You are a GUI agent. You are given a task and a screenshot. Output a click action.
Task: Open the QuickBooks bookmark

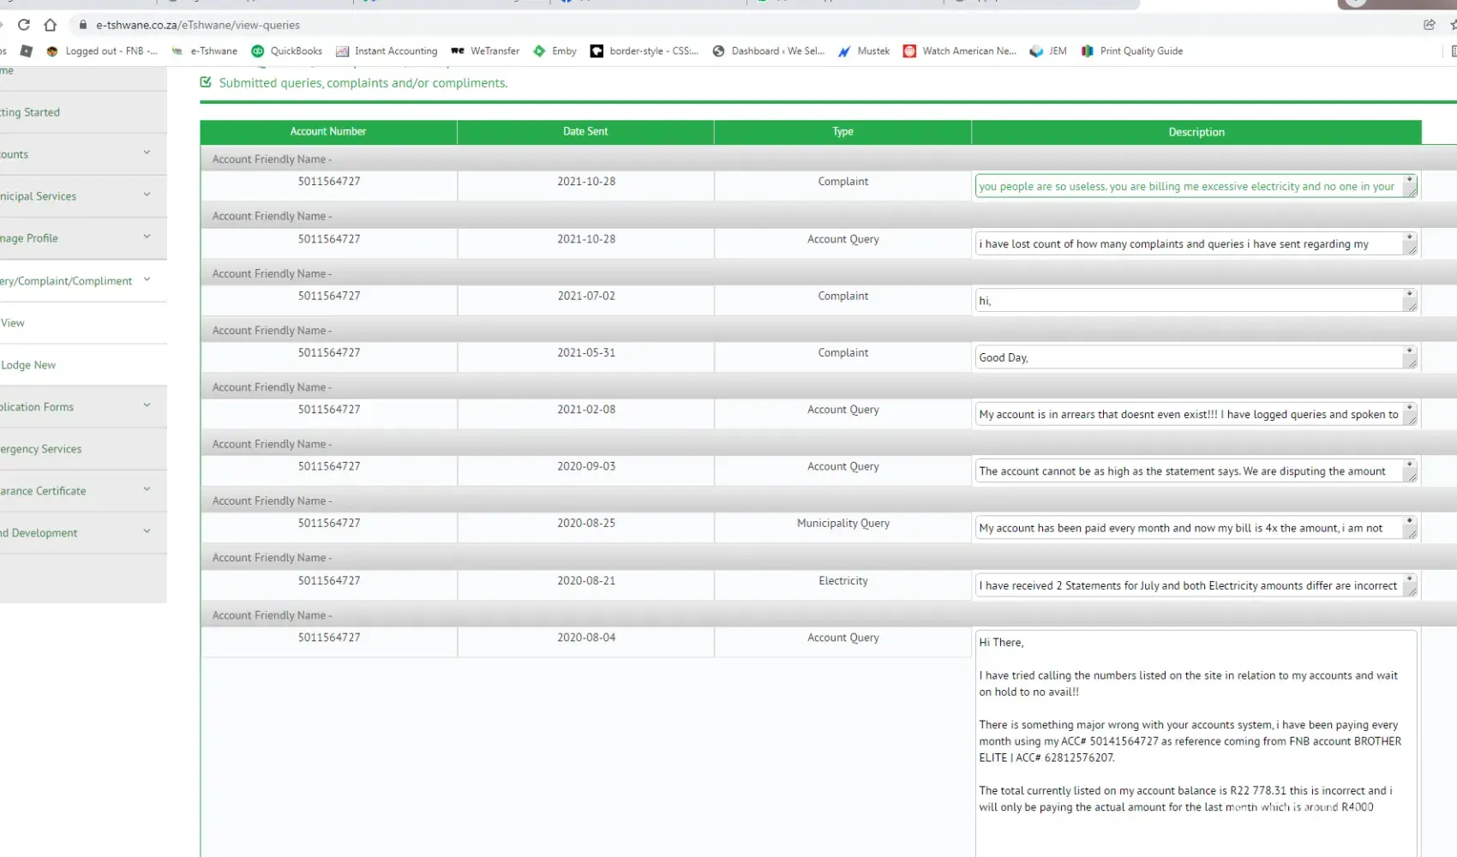(286, 51)
